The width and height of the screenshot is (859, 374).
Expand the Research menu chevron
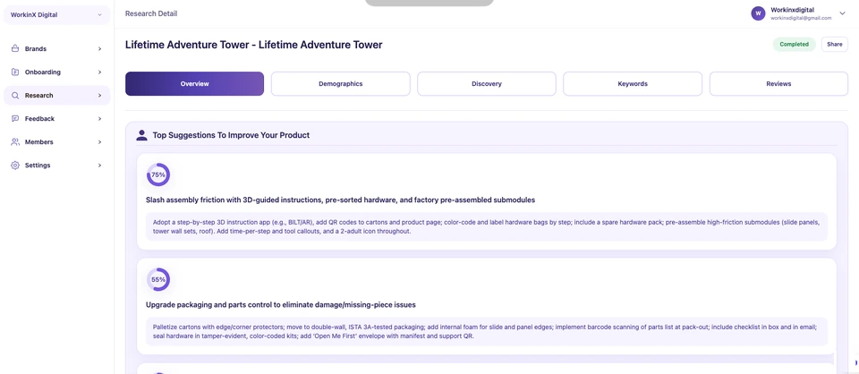(x=99, y=95)
